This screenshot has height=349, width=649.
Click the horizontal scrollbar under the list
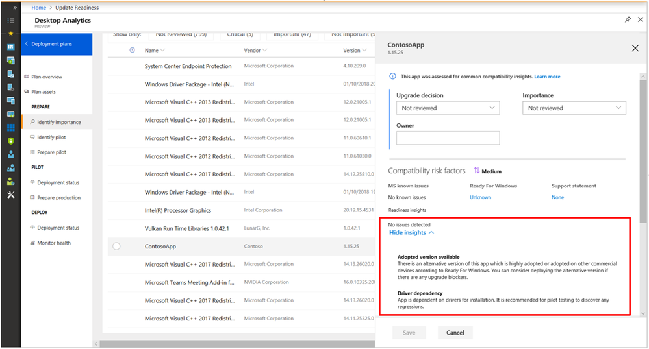pos(234,344)
